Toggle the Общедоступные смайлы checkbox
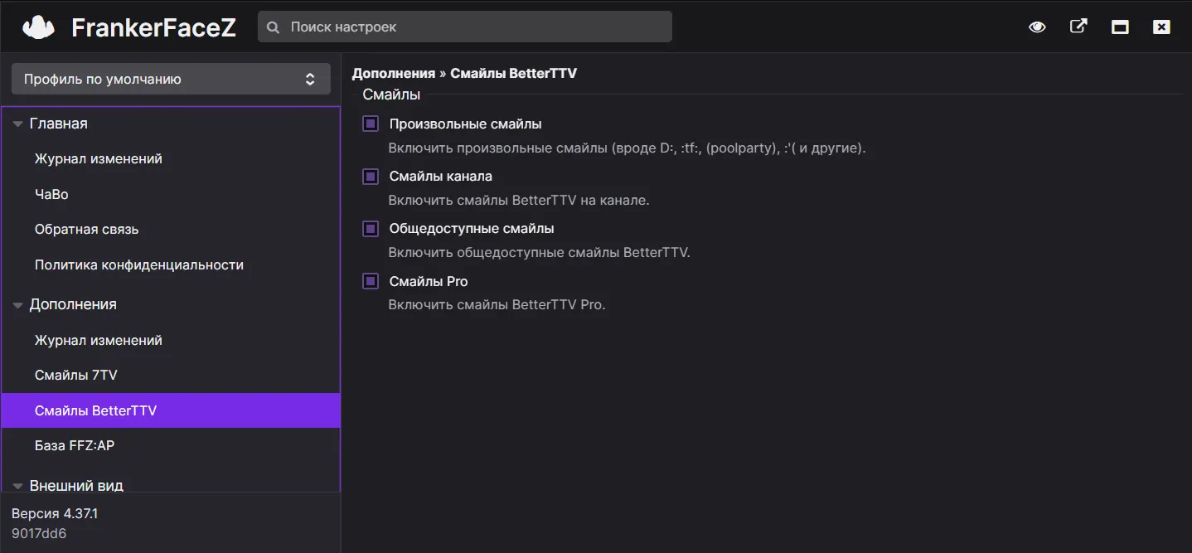The image size is (1192, 553). (371, 229)
